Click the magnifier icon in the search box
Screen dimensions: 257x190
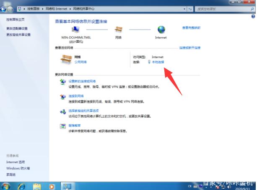[252, 9]
